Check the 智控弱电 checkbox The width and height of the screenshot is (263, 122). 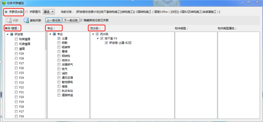coord(59,82)
